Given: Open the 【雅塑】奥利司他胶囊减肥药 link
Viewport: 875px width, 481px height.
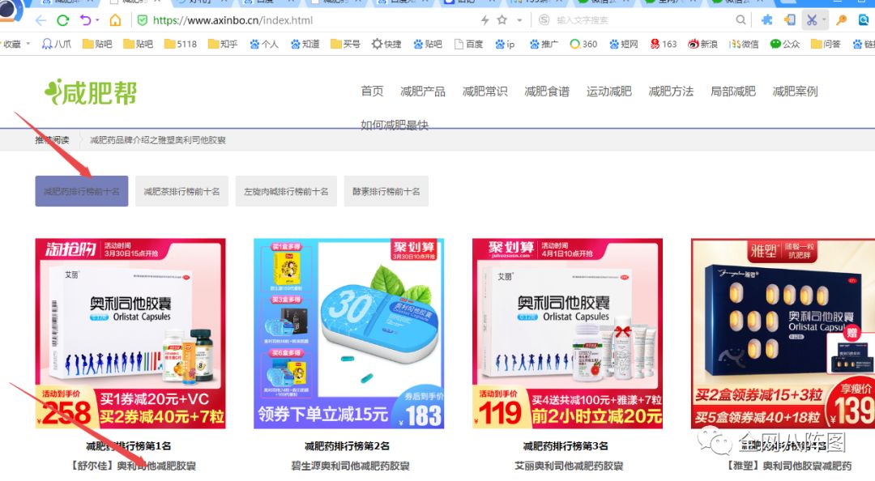Looking at the screenshot, I should point(790,466).
